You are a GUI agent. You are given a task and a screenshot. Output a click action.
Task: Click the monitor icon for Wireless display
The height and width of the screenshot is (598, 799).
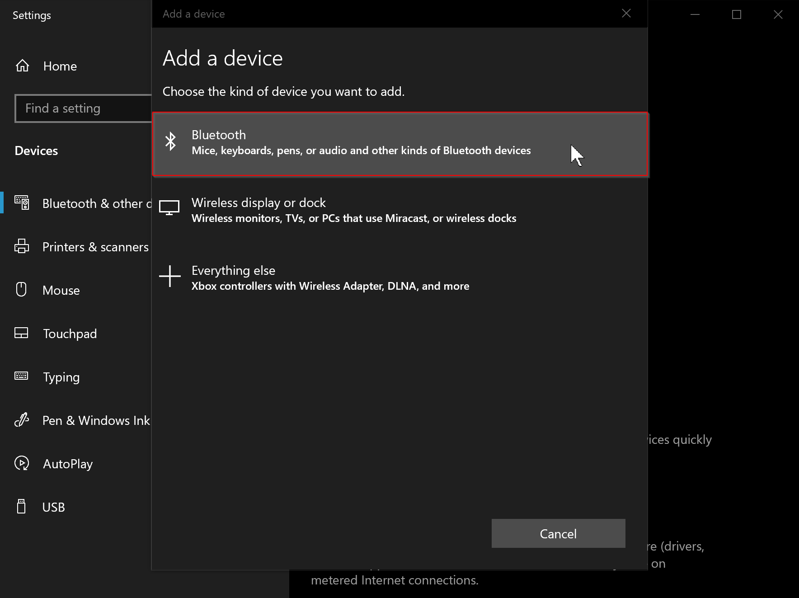[x=169, y=208]
